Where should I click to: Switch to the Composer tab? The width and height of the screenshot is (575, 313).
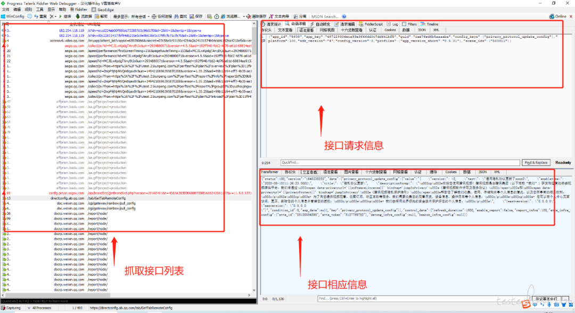click(x=344, y=24)
